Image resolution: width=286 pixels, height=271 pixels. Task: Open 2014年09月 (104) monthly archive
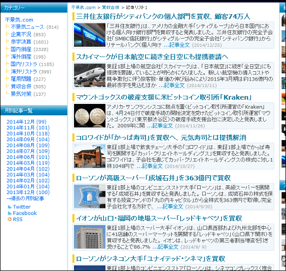click(28, 139)
